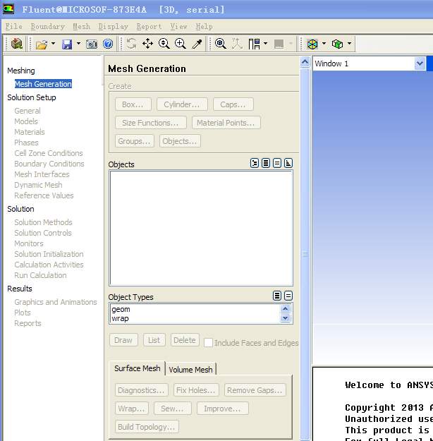This screenshot has width=433, height=441.
Task: Click the disabled gray toolbar square icon
Action: (x=279, y=44)
